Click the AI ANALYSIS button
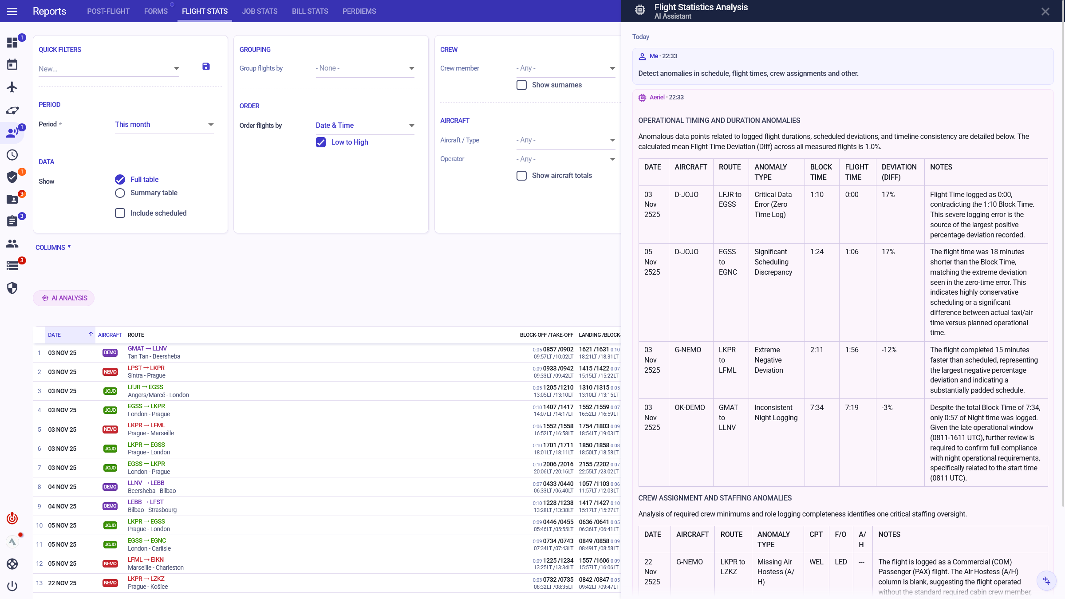The height and width of the screenshot is (599, 1065). pyautogui.click(x=64, y=298)
